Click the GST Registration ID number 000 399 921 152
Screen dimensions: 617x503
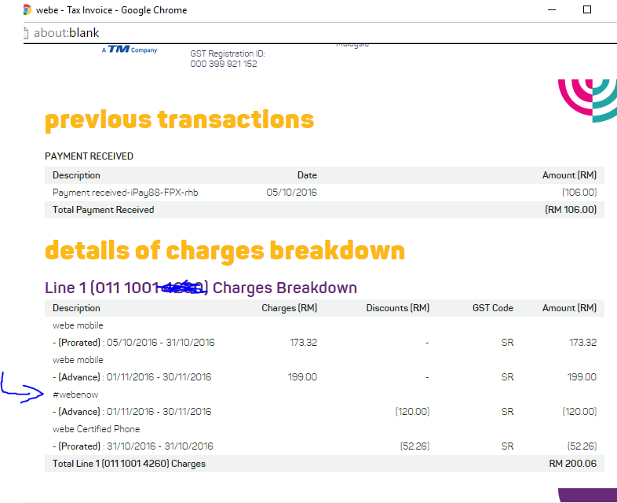point(224,64)
